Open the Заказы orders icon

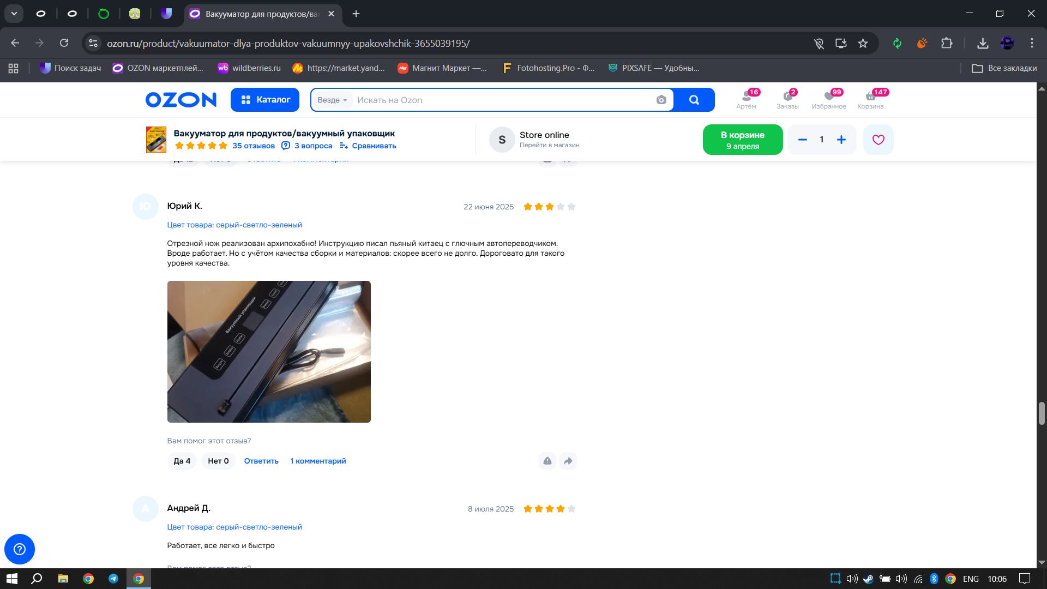[x=787, y=99]
